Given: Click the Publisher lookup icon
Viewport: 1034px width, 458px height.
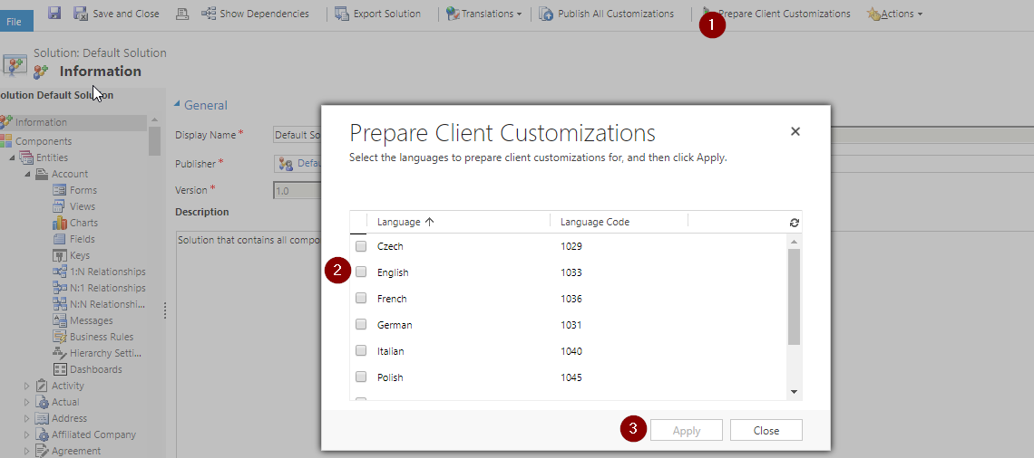Looking at the screenshot, I should [x=287, y=163].
